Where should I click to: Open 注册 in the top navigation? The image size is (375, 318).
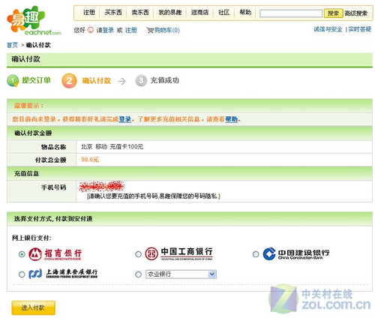pos(89,13)
